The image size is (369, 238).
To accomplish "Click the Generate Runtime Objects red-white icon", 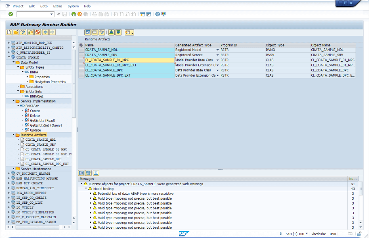I will (x=38, y=32).
